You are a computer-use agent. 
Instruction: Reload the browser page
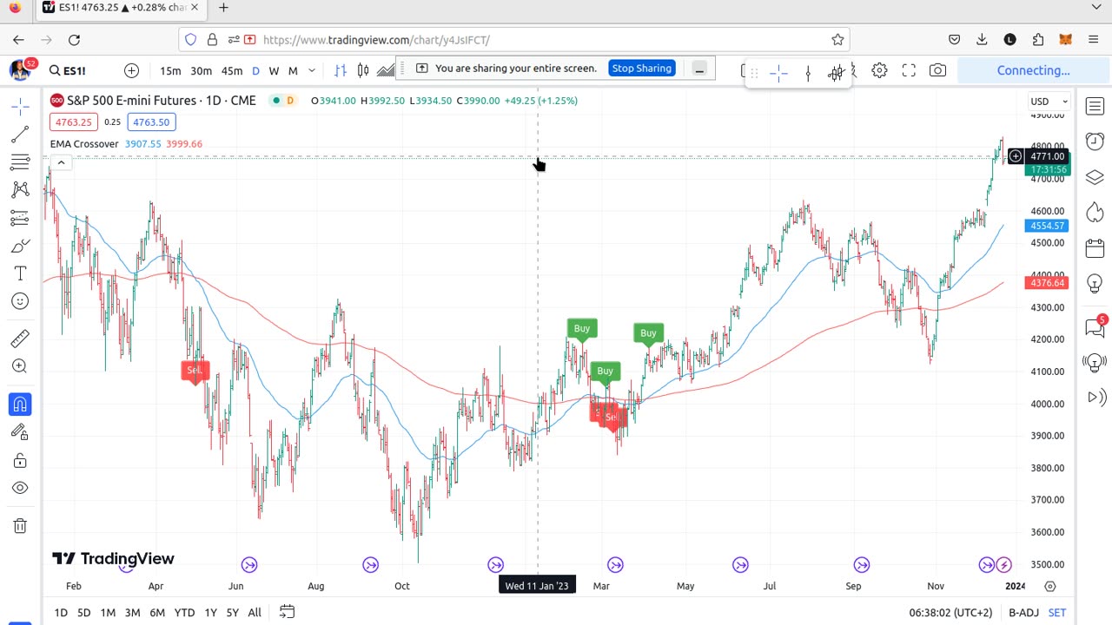[x=74, y=39]
